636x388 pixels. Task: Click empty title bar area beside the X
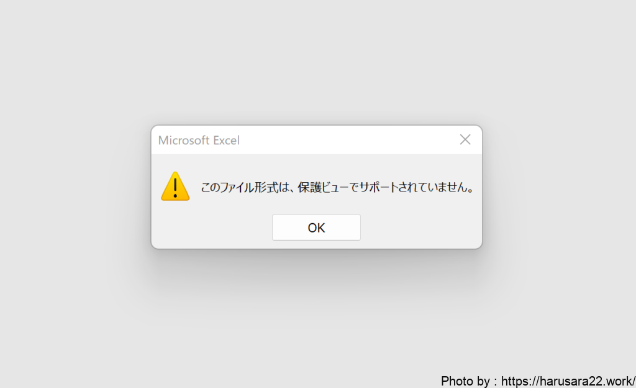349,140
